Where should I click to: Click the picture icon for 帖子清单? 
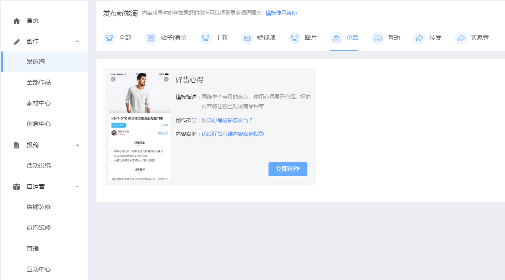pyautogui.click(x=151, y=38)
